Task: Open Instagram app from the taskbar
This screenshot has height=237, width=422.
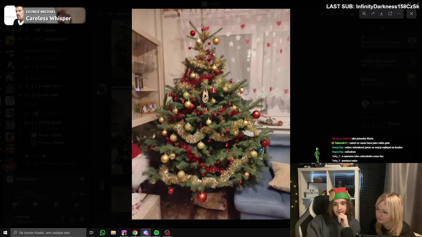Action: tap(124, 233)
